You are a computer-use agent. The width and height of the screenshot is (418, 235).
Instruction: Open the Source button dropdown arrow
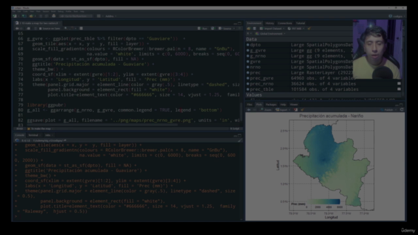pyautogui.click(x=234, y=28)
